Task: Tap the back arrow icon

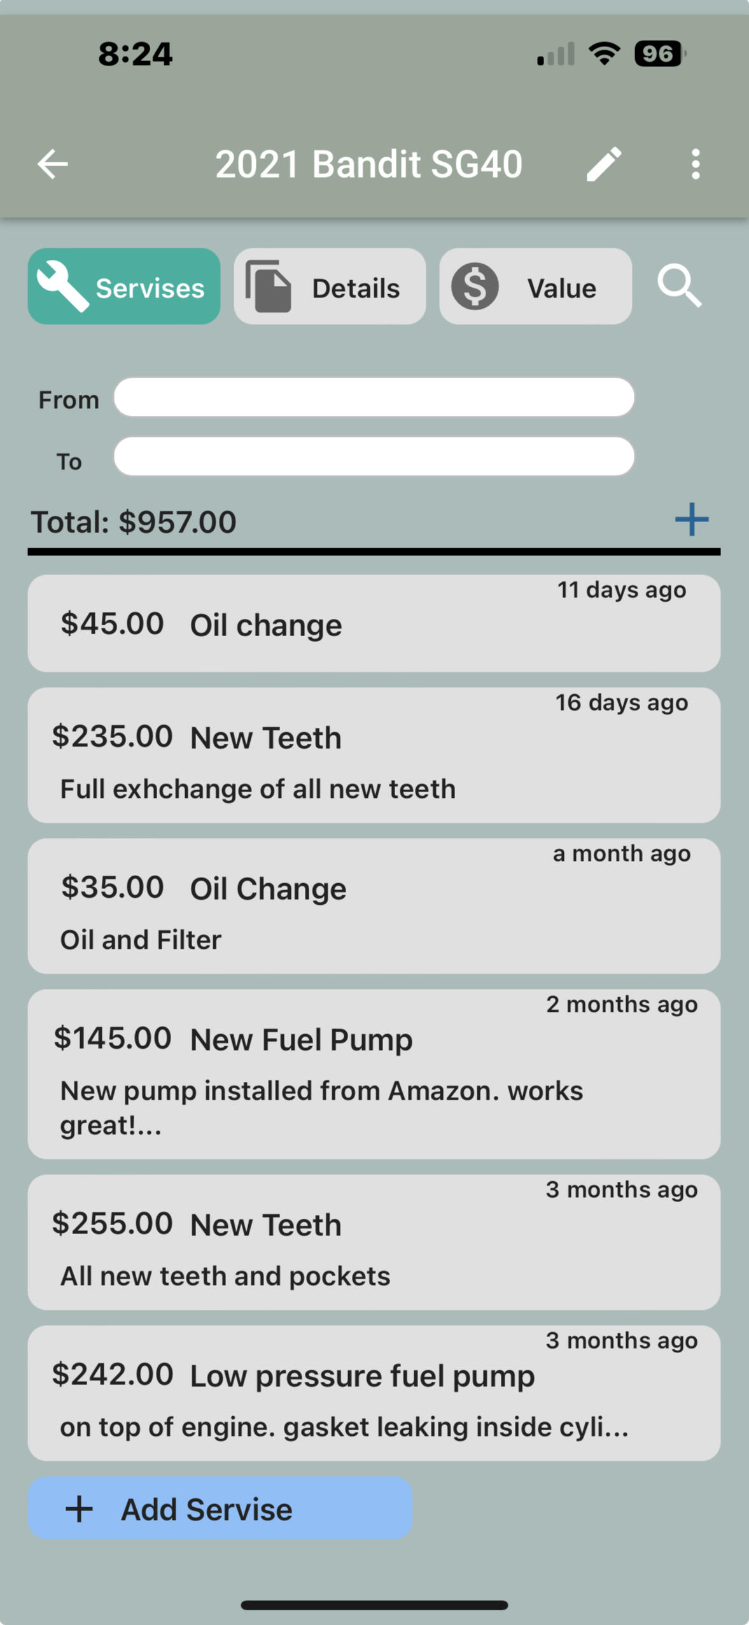Action: [53, 164]
